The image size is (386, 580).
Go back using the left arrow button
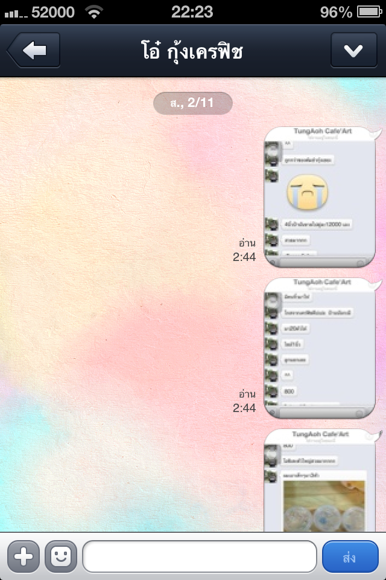click(x=34, y=50)
